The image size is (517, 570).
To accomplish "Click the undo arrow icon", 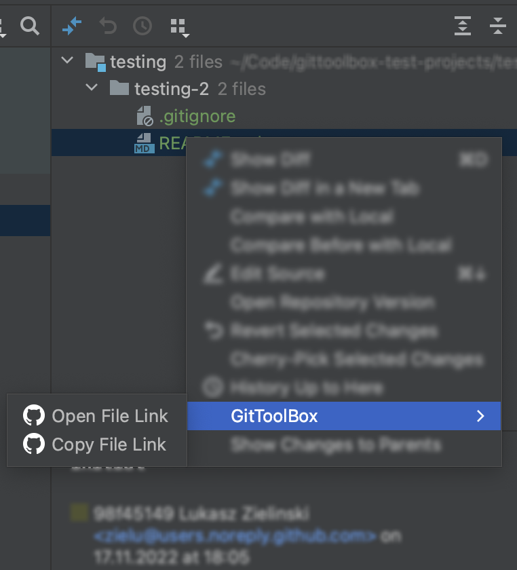I will tap(107, 26).
